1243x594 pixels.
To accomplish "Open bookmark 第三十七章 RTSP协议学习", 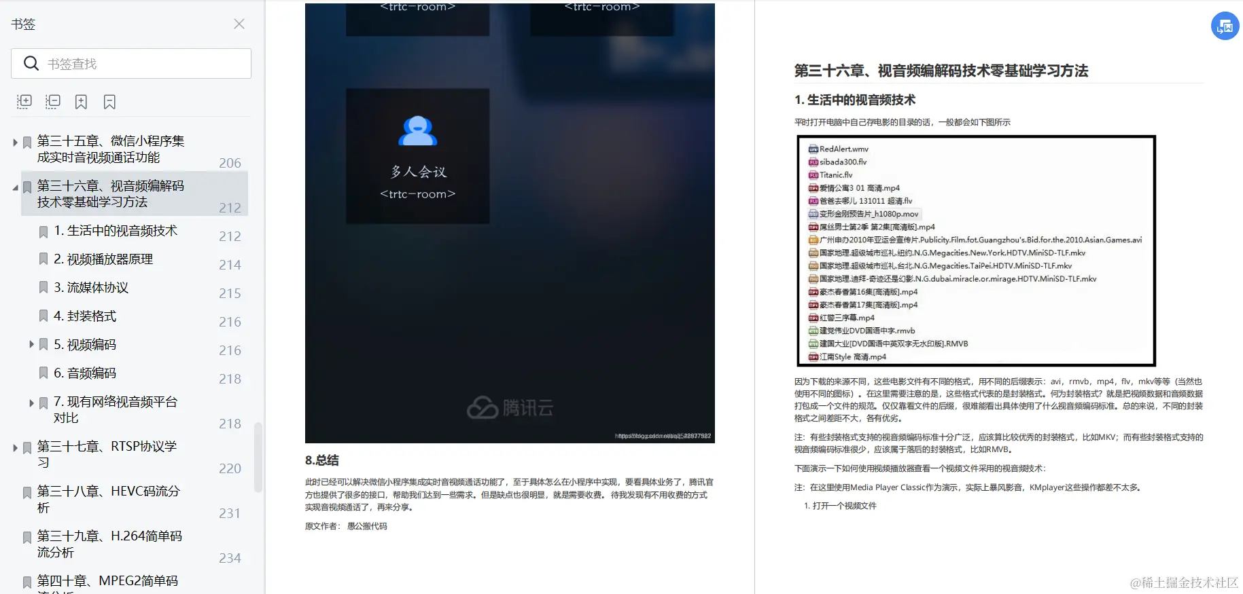I will pyautogui.click(x=107, y=455).
